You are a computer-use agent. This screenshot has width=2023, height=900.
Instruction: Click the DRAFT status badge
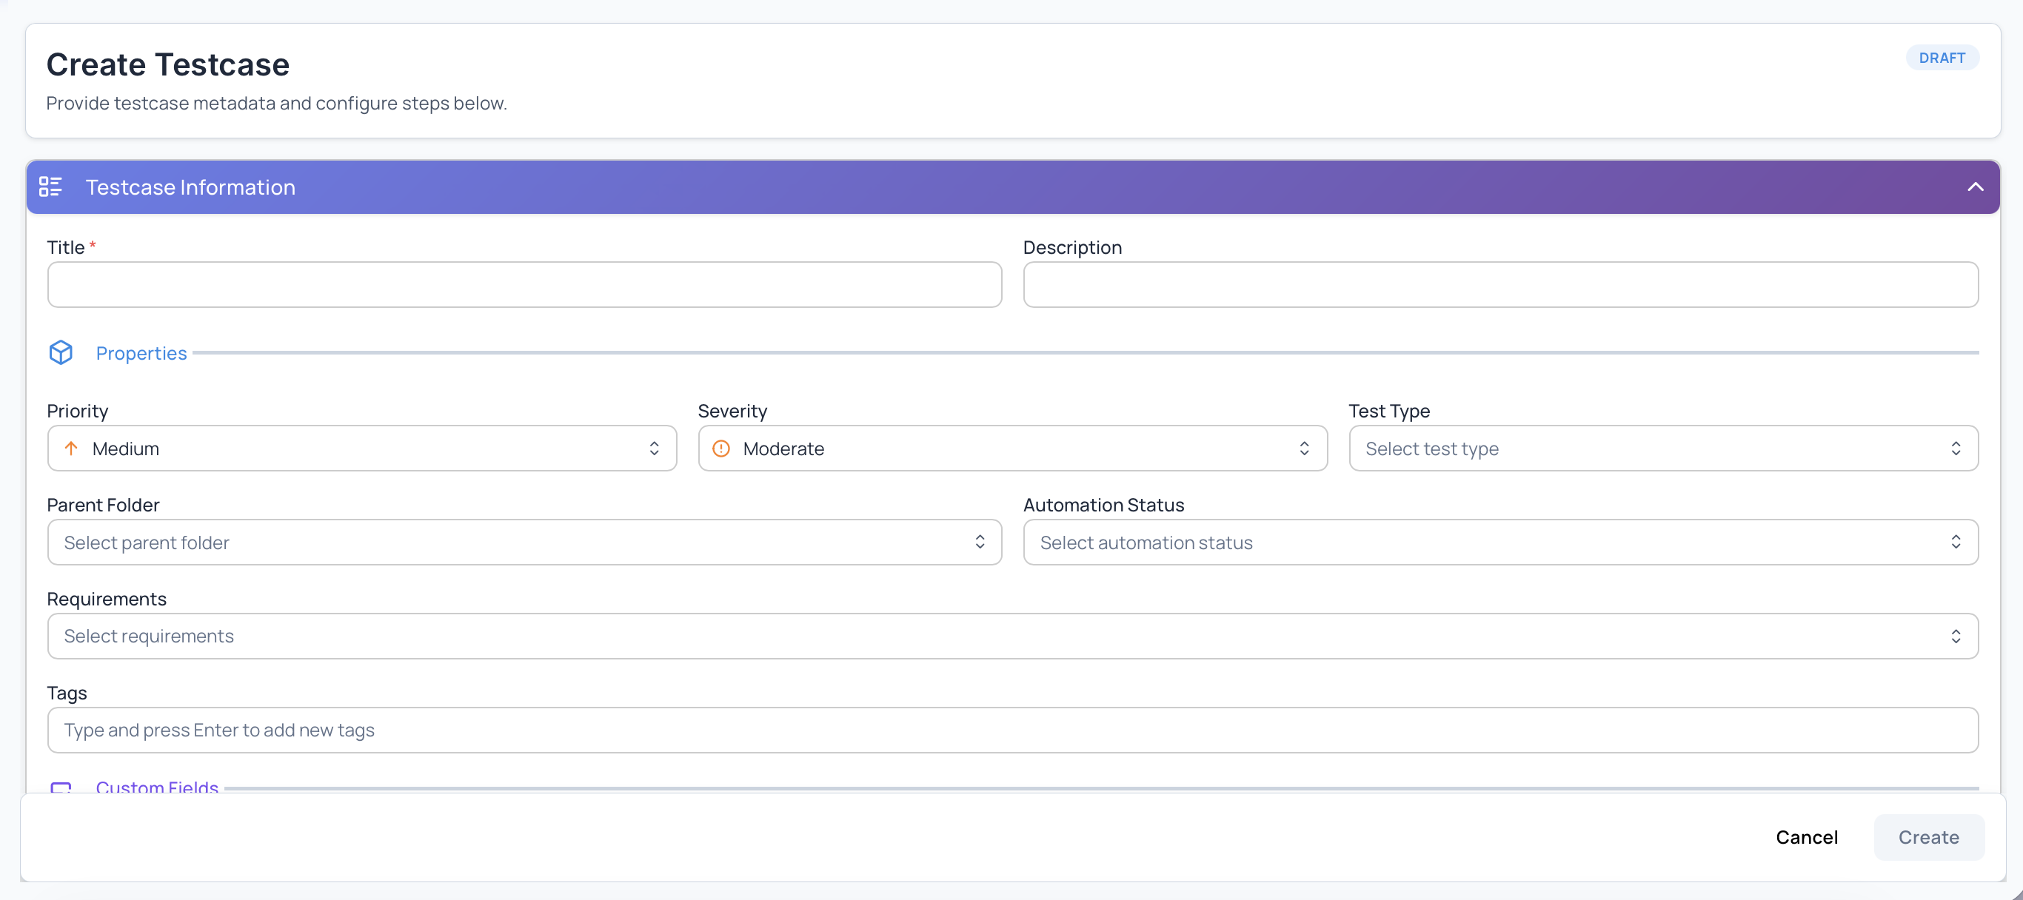[1942, 57]
